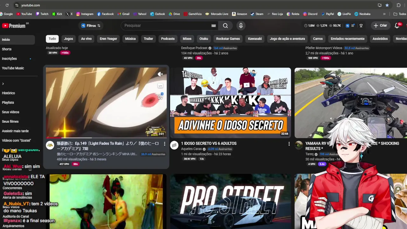Select the Carros filter chip
Screen dimensions: 407x229
[x=318, y=39]
